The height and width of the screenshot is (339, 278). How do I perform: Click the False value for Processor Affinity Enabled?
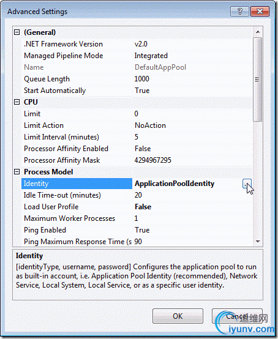click(143, 149)
